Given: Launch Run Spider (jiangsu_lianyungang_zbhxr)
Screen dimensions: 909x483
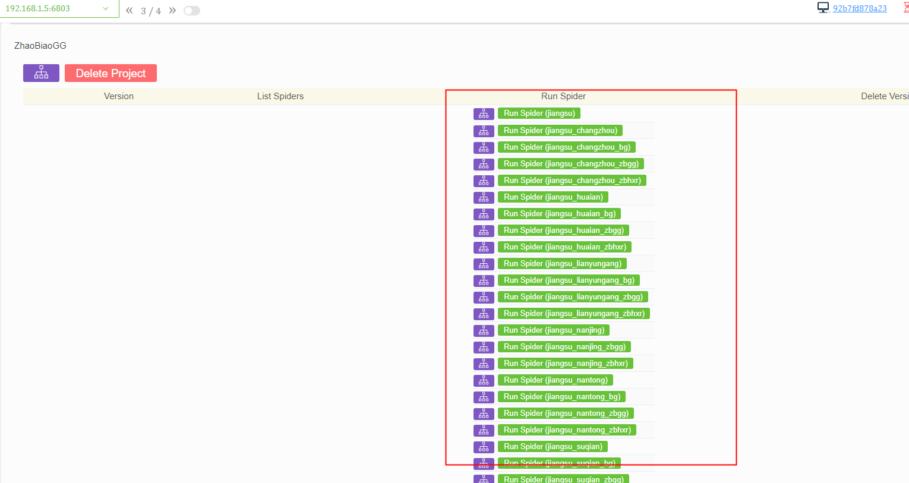Looking at the screenshot, I should pyautogui.click(x=574, y=314).
